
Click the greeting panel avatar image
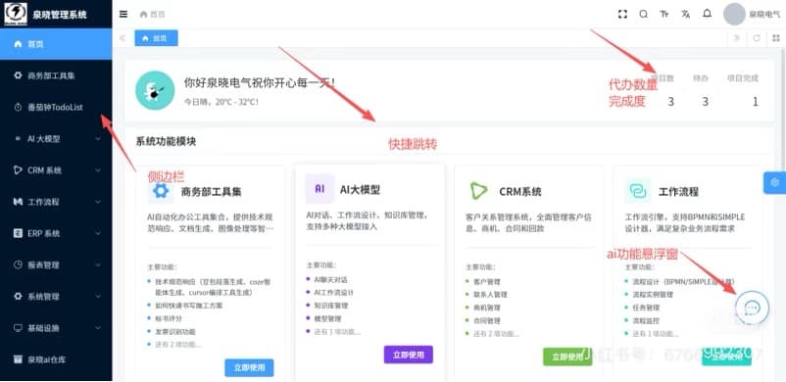click(x=155, y=90)
